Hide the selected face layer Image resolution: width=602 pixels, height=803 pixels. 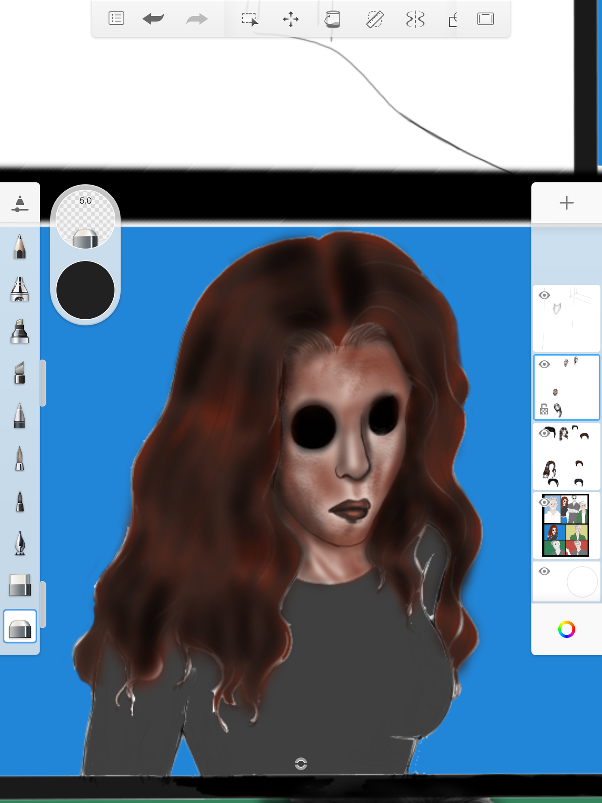click(x=544, y=364)
